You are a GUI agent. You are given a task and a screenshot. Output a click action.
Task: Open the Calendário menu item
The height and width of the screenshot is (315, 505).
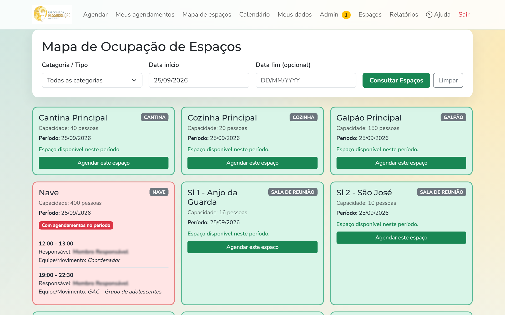click(x=254, y=14)
